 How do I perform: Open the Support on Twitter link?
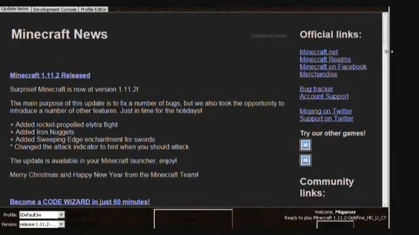coord(326,118)
